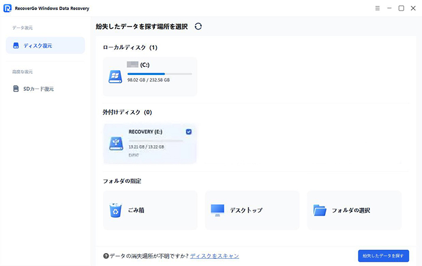Click the disk icon beside ディスク復元
Screen dimensions: 422x266
pyautogui.click(x=16, y=45)
